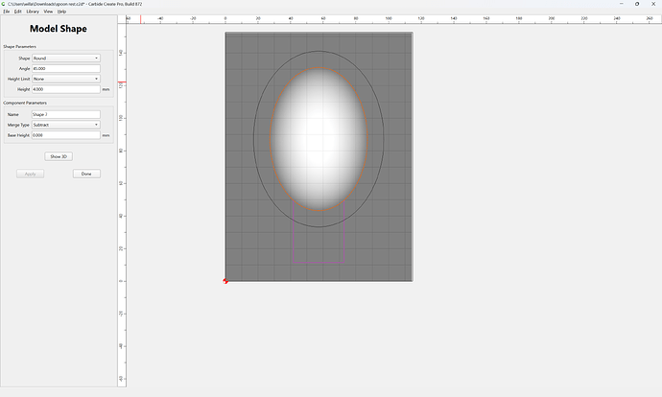Open the Shape dropdown set to Round
The height and width of the screenshot is (397, 662).
[66, 58]
